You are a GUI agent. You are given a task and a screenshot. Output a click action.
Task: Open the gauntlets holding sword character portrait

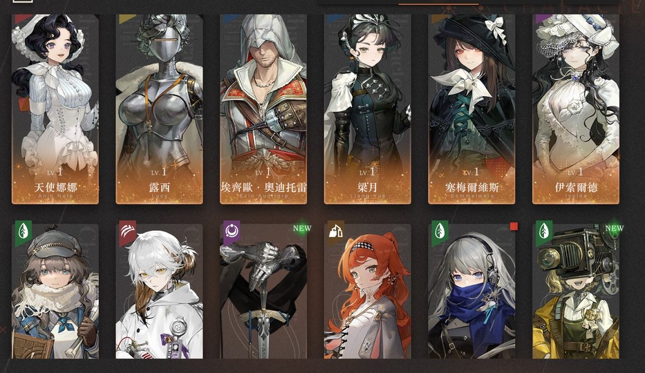[x=263, y=291]
